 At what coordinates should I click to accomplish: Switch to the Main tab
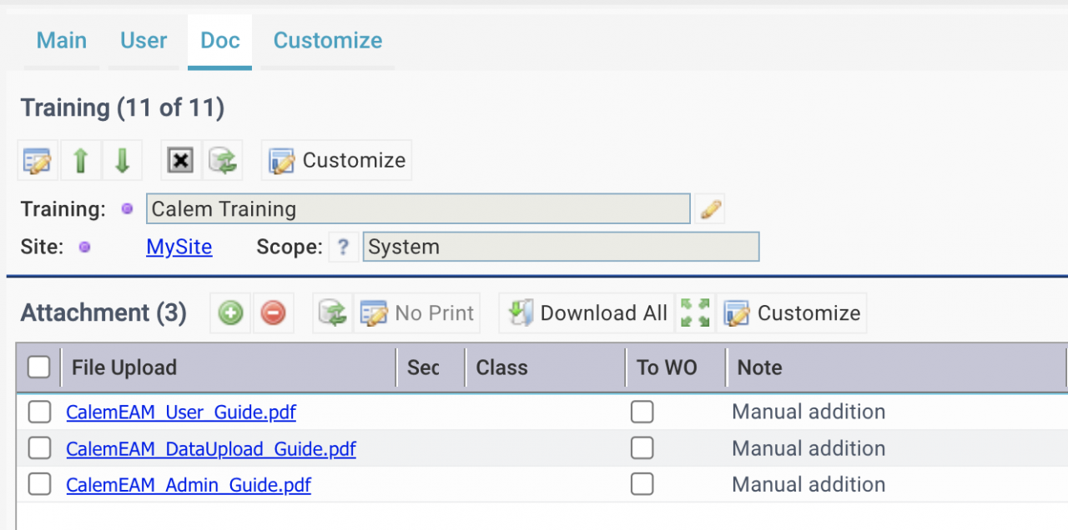(62, 41)
